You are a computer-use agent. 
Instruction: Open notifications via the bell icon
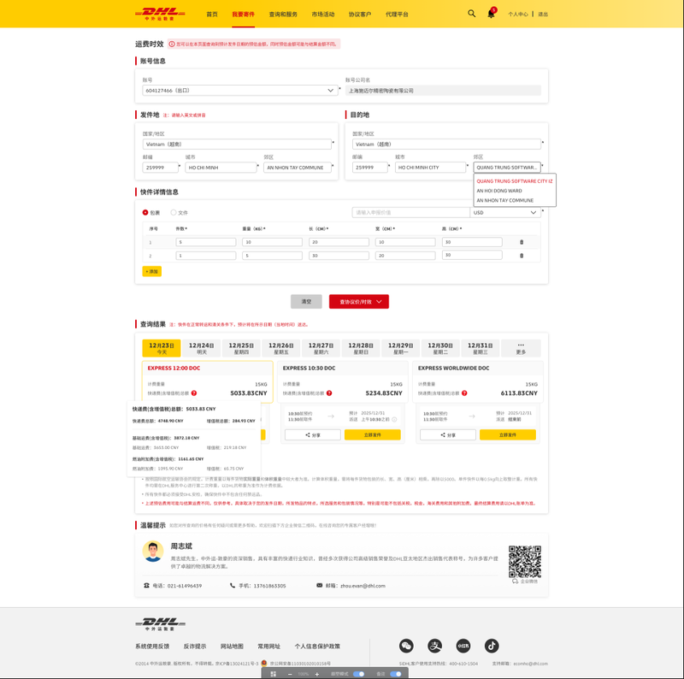(x=491, y=14)
